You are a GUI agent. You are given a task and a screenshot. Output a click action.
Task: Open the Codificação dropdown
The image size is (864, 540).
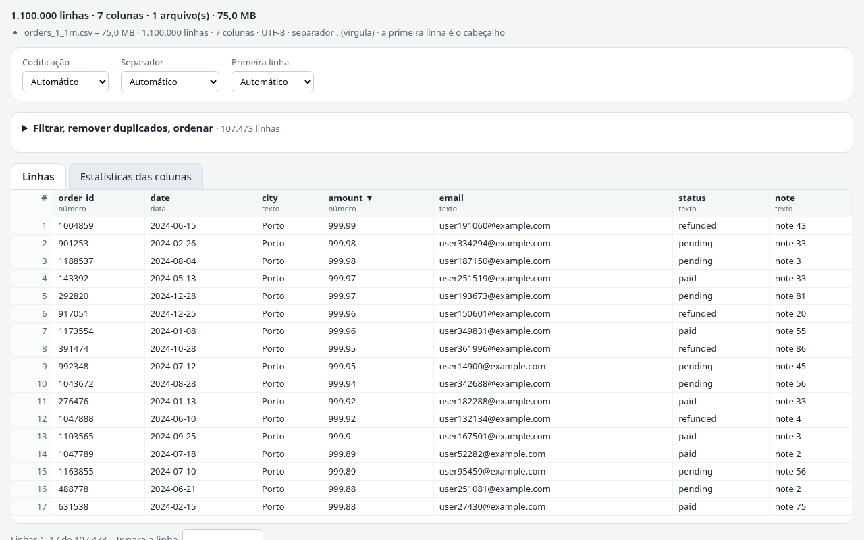click(x=65, y=82)
